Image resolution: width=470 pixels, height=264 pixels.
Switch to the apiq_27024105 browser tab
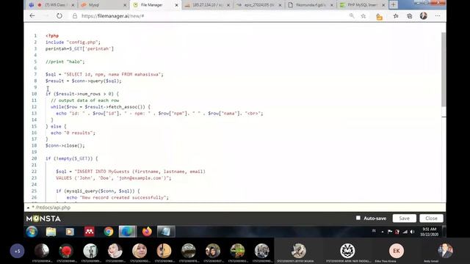tap(259, 5)
